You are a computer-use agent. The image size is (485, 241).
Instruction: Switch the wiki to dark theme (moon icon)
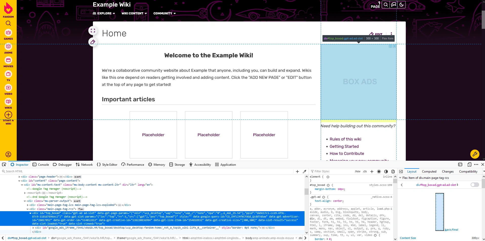click(x=401, y=5)
